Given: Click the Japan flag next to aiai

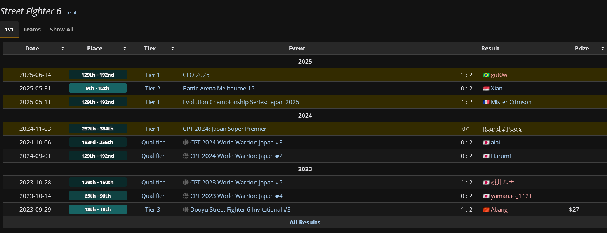Looking at the screenshot, I should click(486, 143).
